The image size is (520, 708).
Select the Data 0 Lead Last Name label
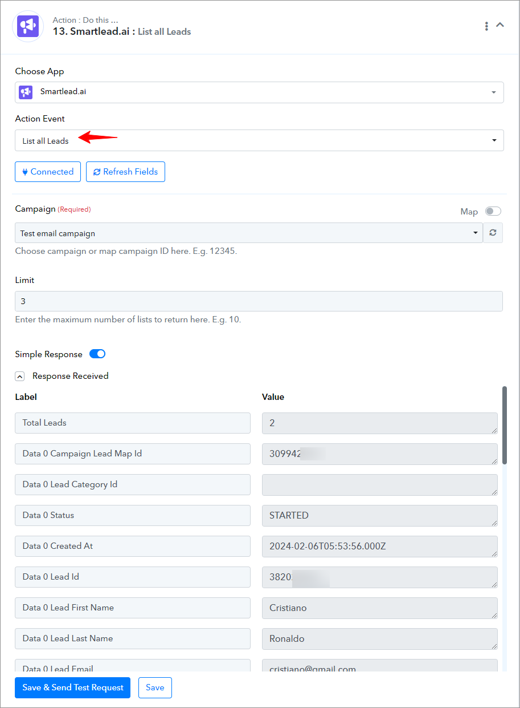(x=133, y=638)
